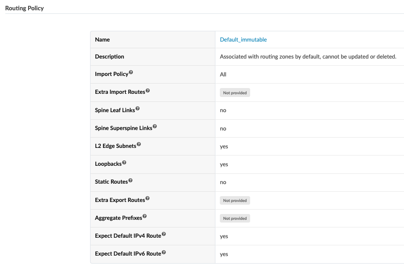Select the Name row label
The image size is (404, 269).
coord(102,39)
